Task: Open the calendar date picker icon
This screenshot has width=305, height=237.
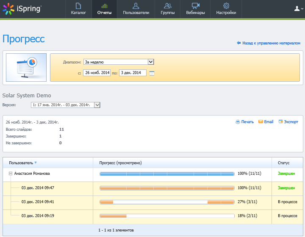Action: coord(152,73)
